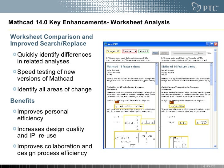This screenshot has height=168, width=224.
Task: Click the green 'Added: 2' counter
Action: (x=144, y=51)
